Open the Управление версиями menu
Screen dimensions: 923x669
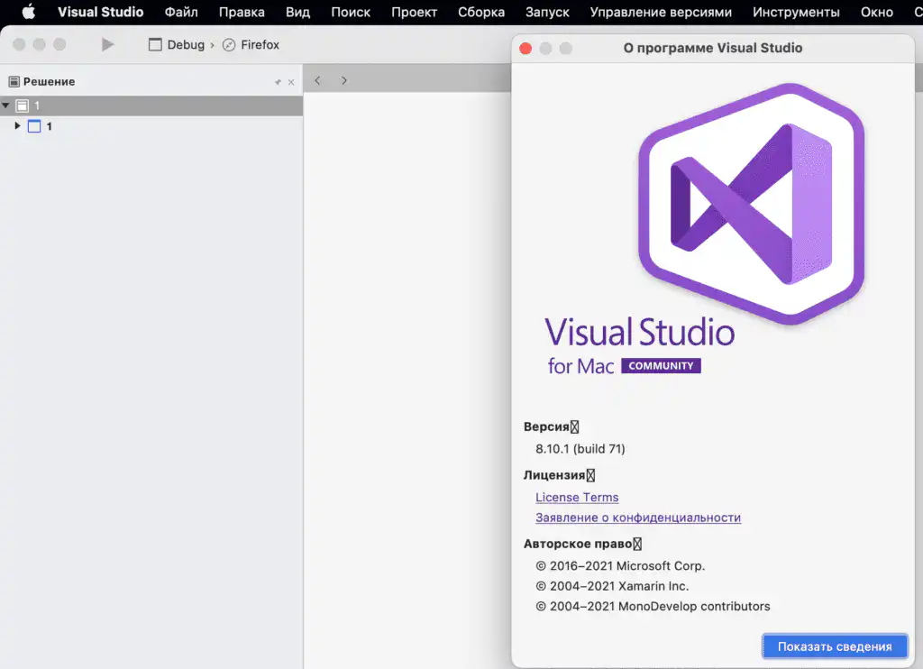pos(661,12)
